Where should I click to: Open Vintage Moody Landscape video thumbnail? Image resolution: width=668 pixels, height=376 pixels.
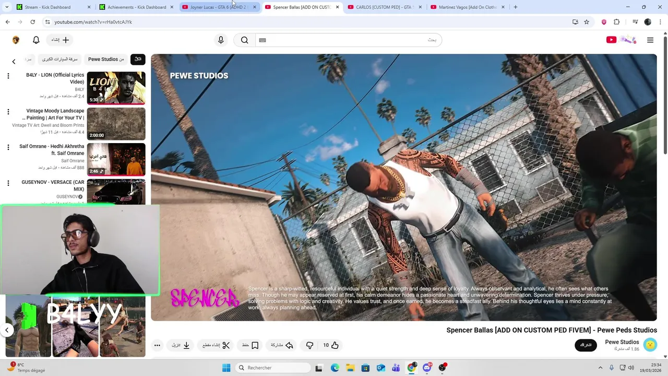(x=116, y=124)
